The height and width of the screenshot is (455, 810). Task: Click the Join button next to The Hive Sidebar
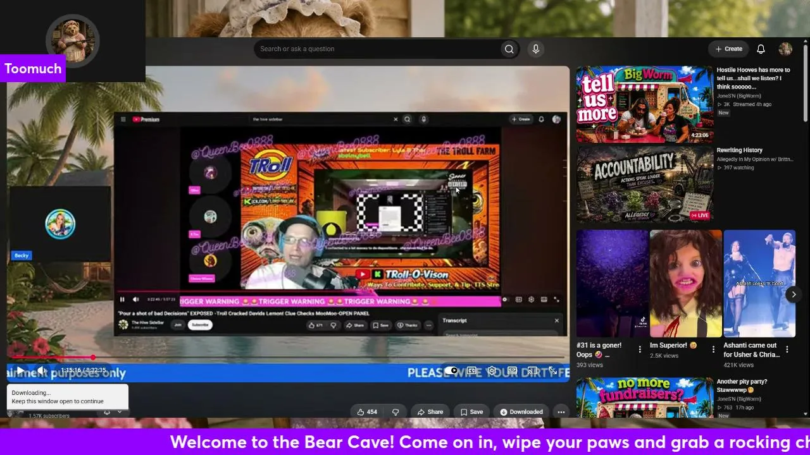178,325
